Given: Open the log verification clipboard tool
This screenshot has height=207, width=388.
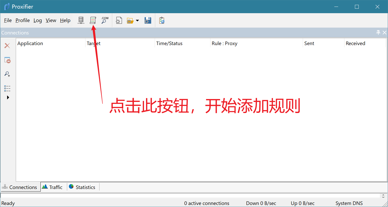Looking at the screenshot, I should (x=162, y=20).
